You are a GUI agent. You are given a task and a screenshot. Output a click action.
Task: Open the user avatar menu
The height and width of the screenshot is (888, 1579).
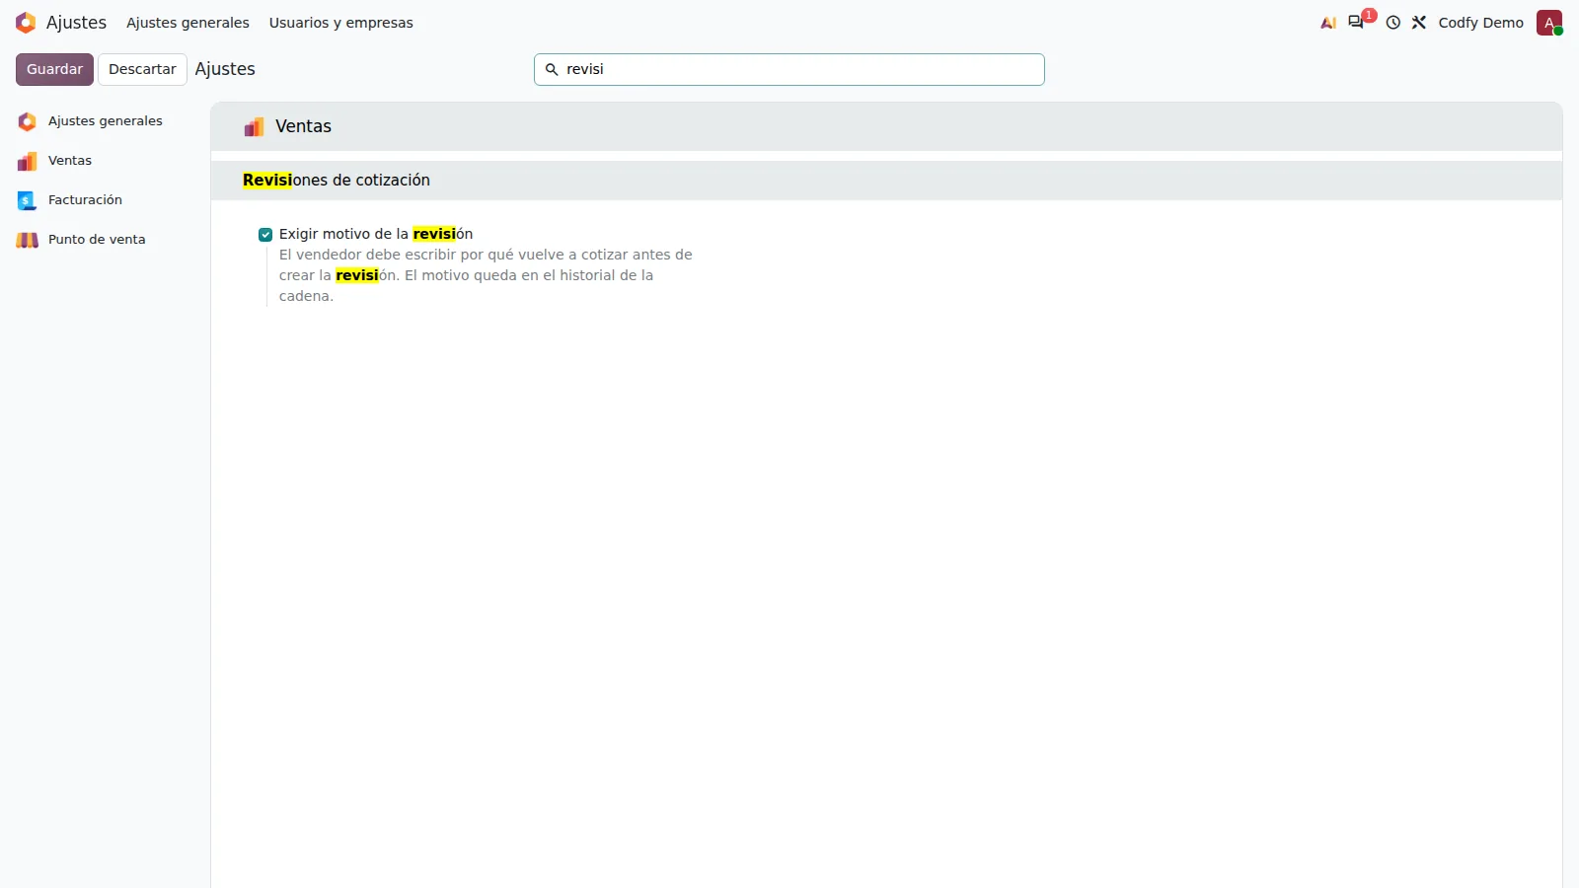click(1549, 23)
